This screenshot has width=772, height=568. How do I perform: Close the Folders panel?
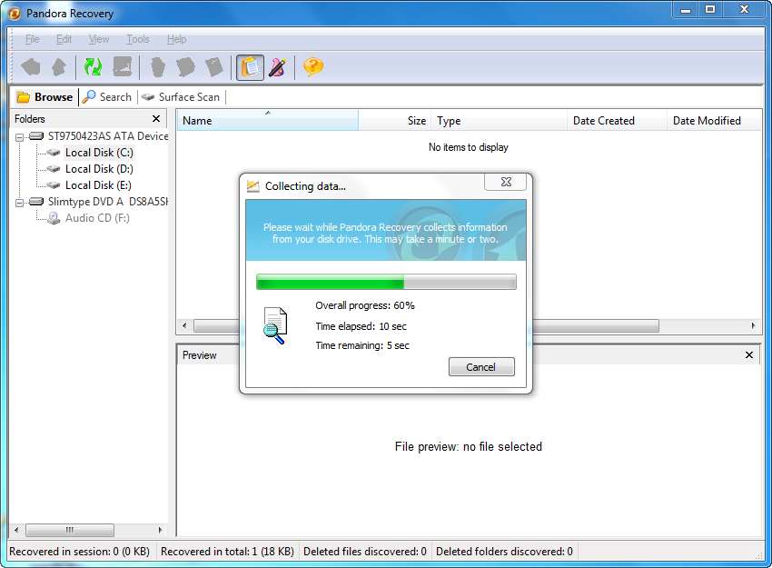pos(156,119)
